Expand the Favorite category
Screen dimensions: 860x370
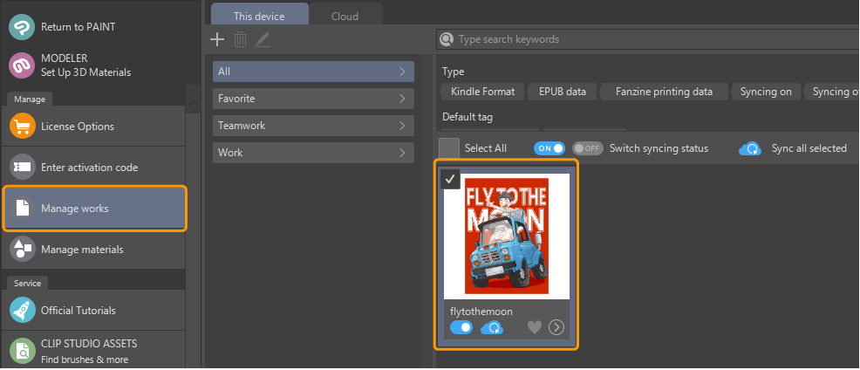click(x=313, y=99)
